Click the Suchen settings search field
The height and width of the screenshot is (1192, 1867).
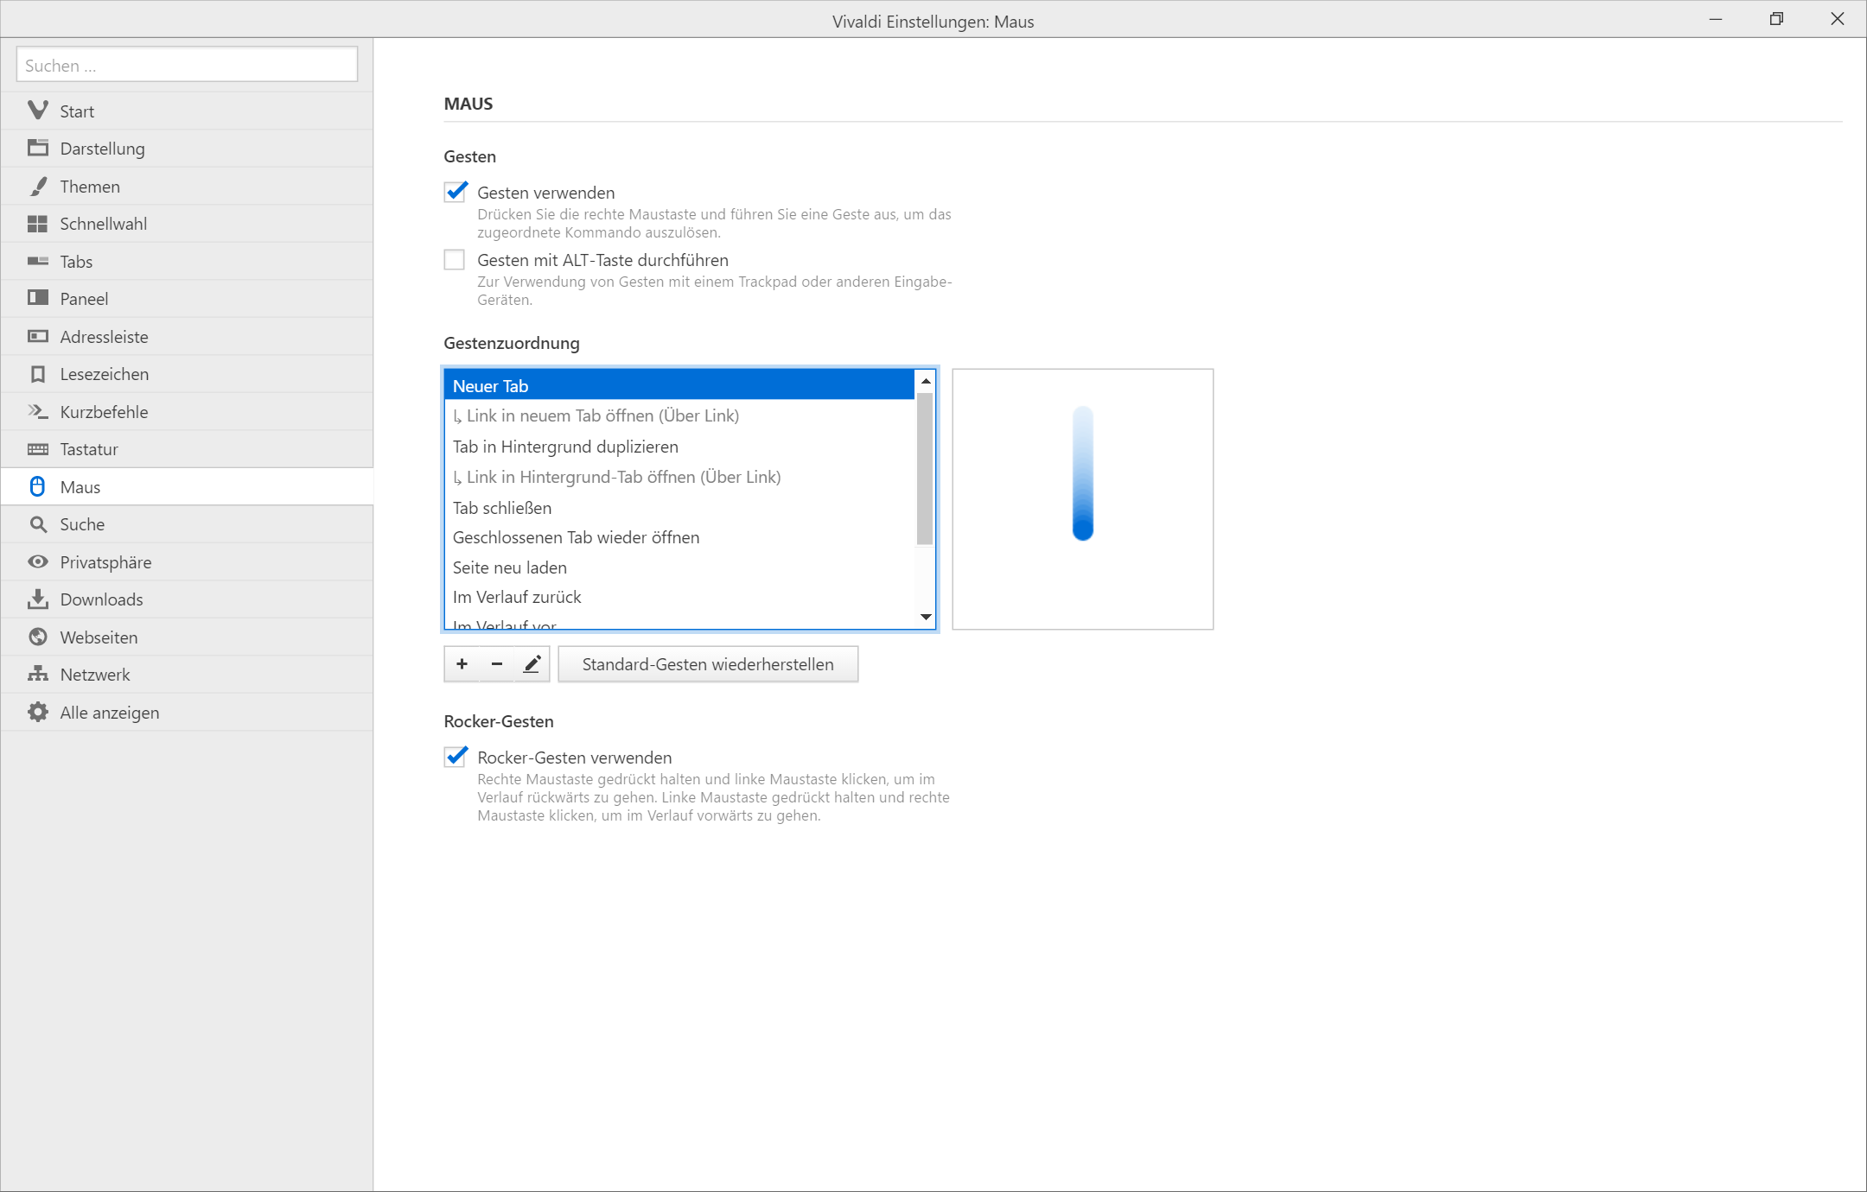click(x=187, y=66)
